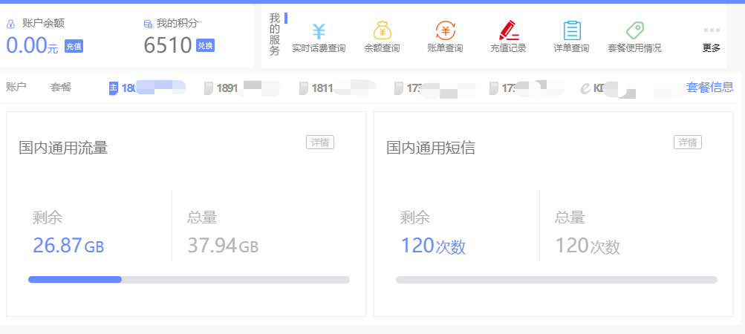Viewport: 745px width, 334px height.
Task: Click the 实时话费查询 label
Action: click(319, 48)
